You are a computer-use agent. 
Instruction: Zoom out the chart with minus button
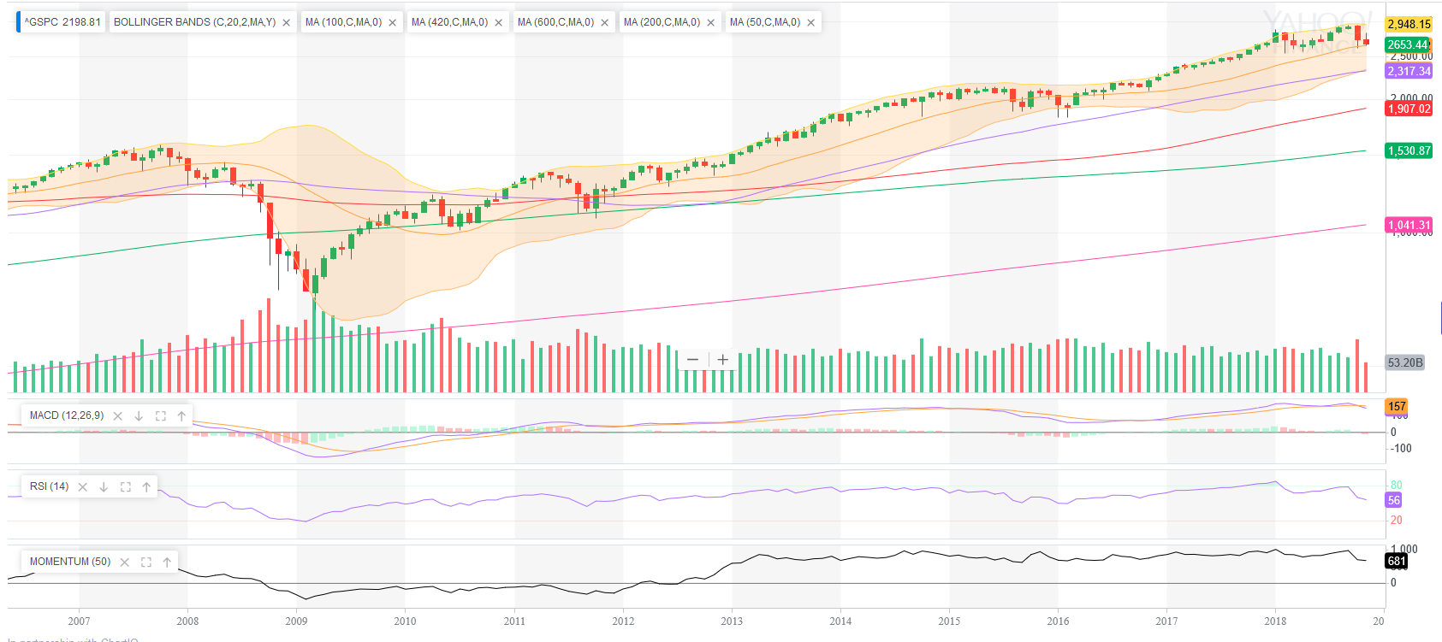pyautogui.click(x=692, y=360)
